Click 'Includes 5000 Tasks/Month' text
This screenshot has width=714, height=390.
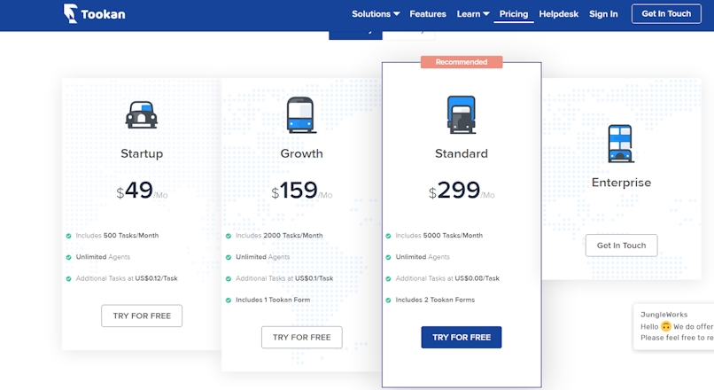(439, 236)
